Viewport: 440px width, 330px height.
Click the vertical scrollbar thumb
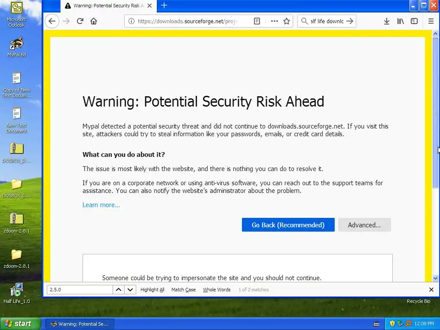[x=435, y=112]
